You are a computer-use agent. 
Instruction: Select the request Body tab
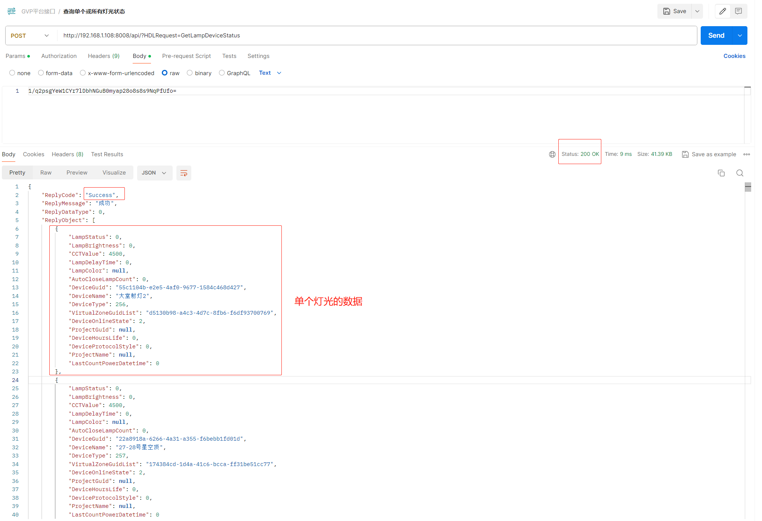[142, 56]
